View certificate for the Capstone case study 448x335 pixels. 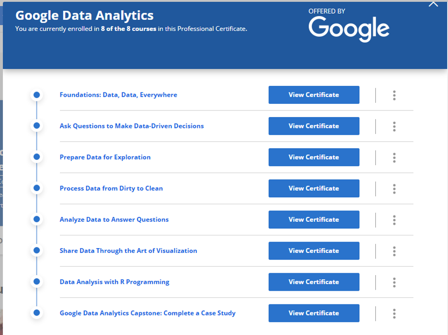[314, 313]
